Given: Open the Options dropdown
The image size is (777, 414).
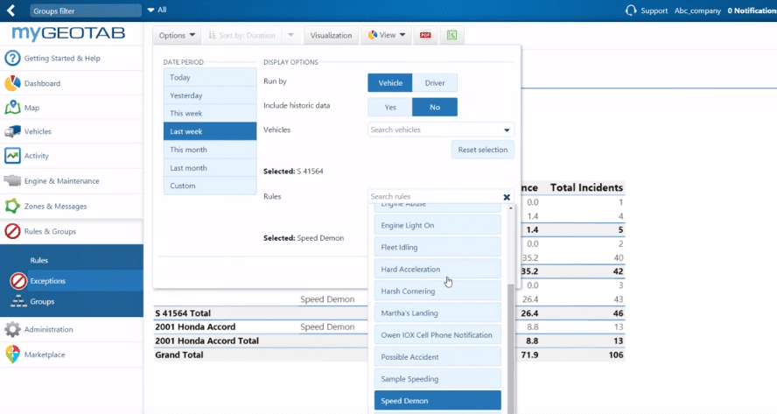Looking at the screenshot, I should click(177, 35).
